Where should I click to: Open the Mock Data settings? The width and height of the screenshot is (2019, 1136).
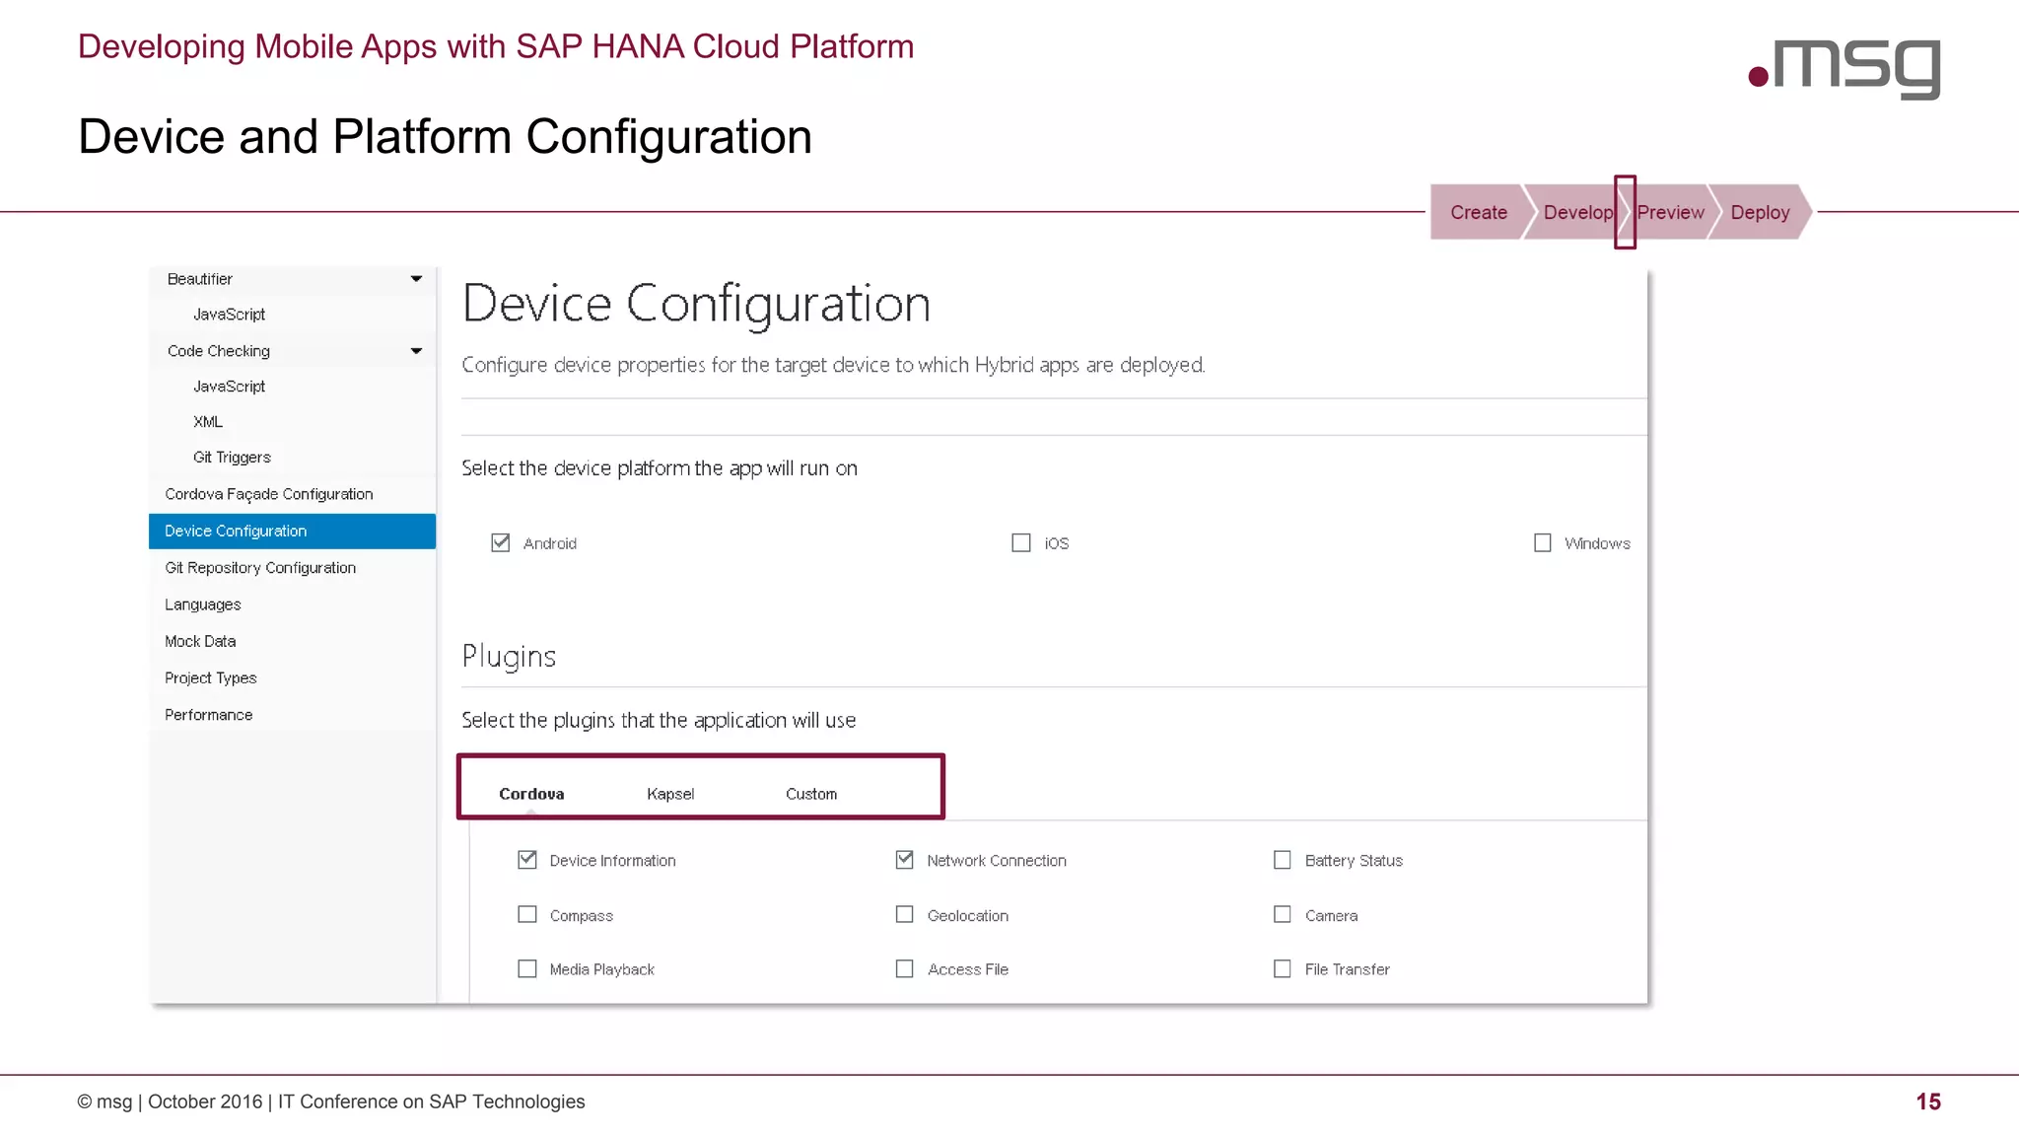coord(200,641)
